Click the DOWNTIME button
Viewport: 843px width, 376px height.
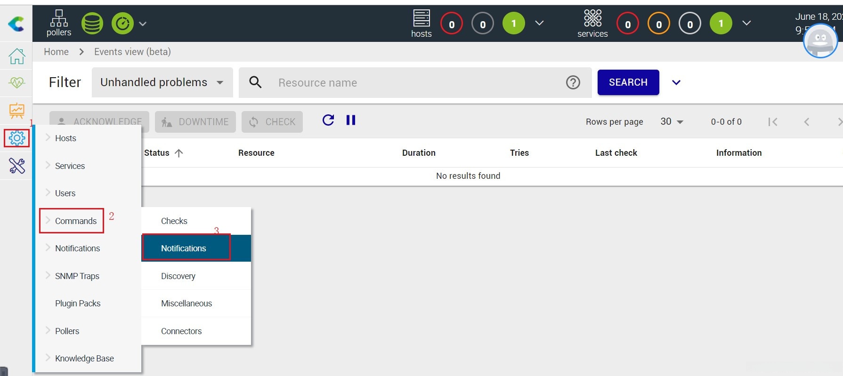click(x=195, y=122)
